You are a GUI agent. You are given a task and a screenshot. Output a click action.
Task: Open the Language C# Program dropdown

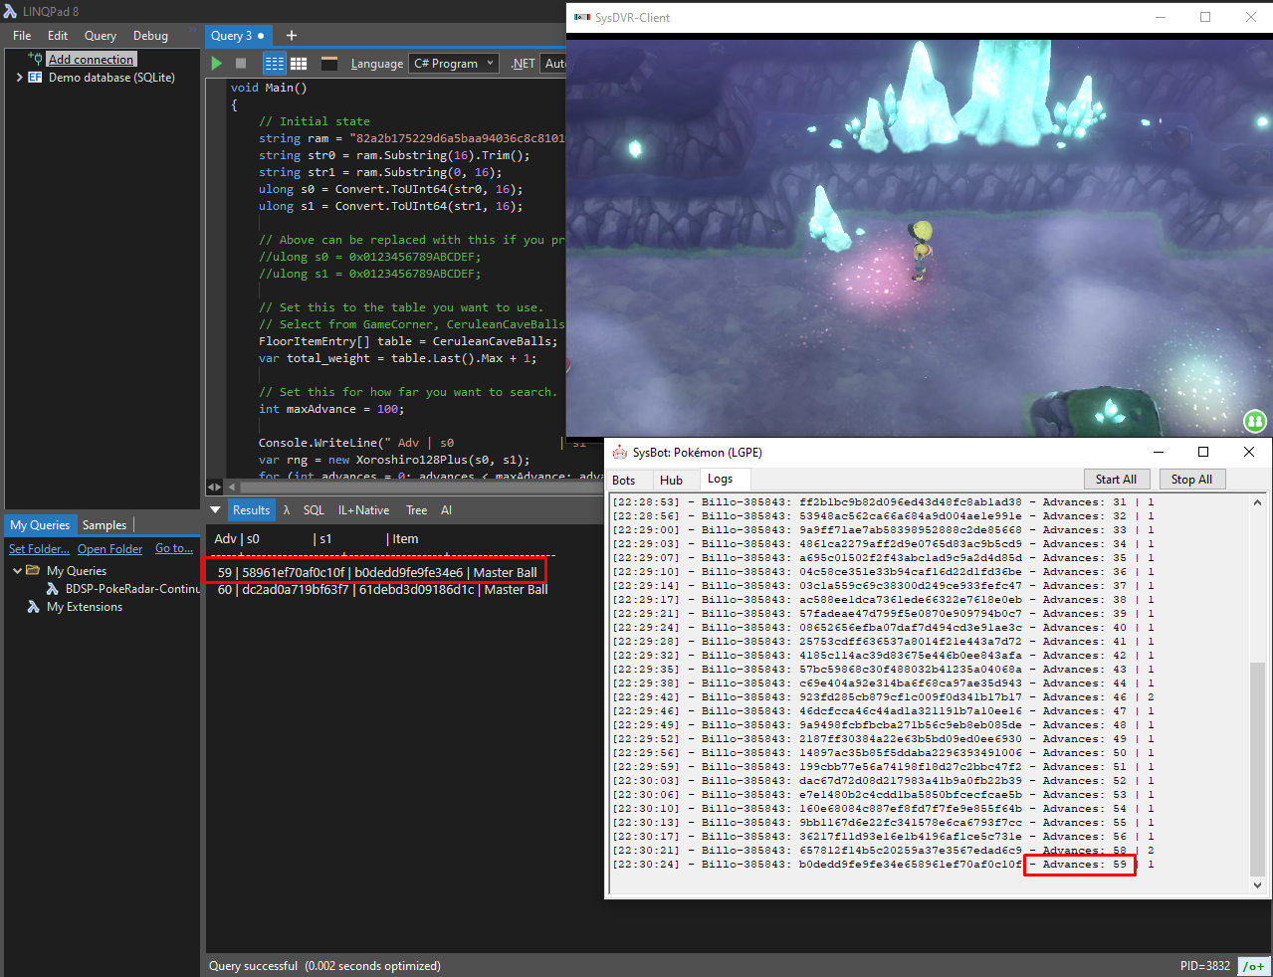tap(454, 63)
